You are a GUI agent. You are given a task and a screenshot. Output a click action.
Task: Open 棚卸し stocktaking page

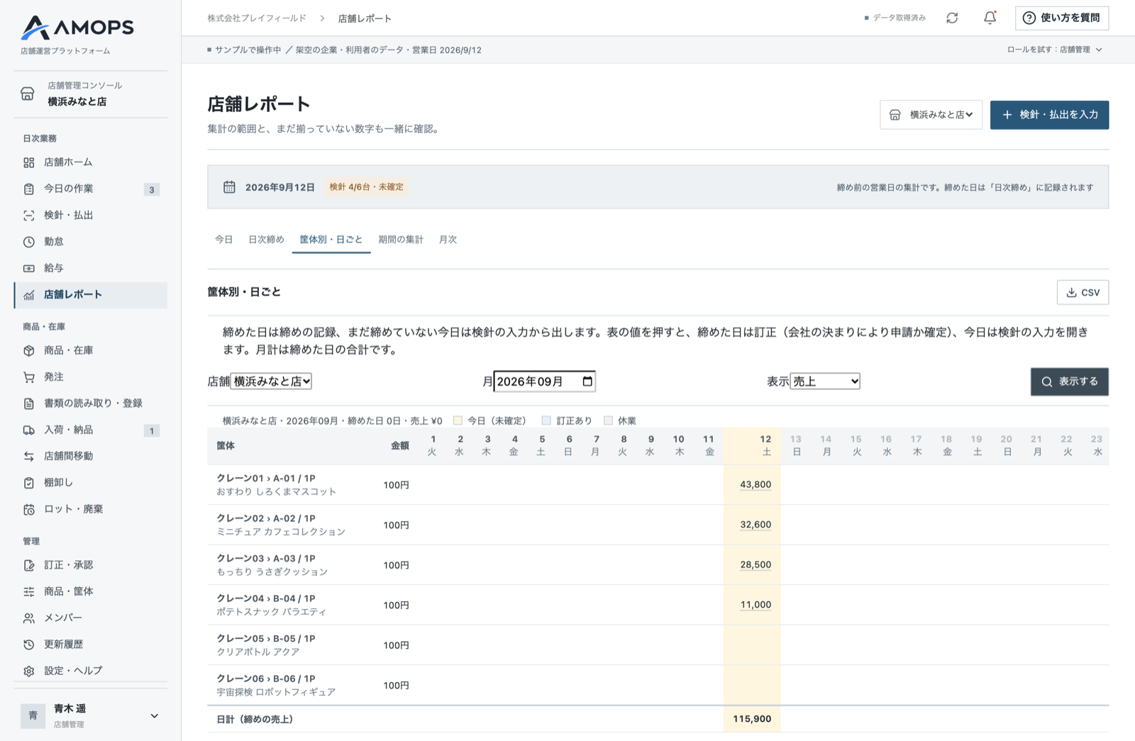91,483
